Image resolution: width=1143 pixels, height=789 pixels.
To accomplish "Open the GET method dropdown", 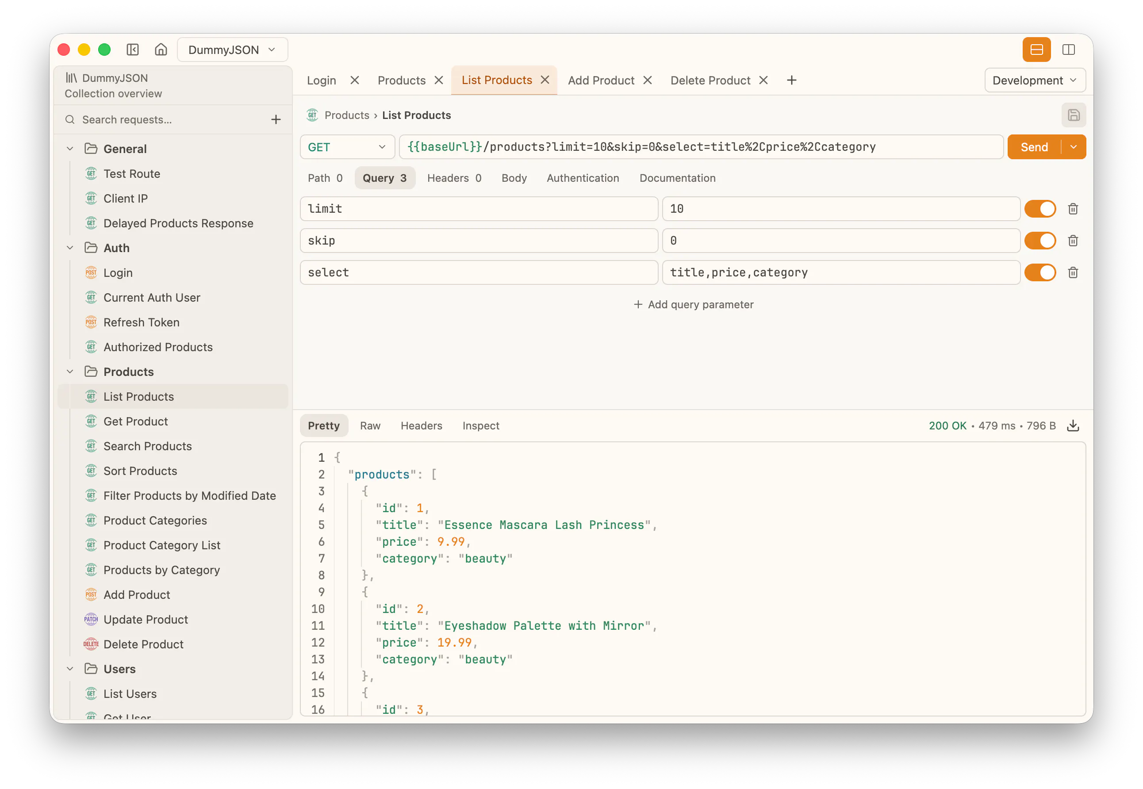I will click(347, 147).
